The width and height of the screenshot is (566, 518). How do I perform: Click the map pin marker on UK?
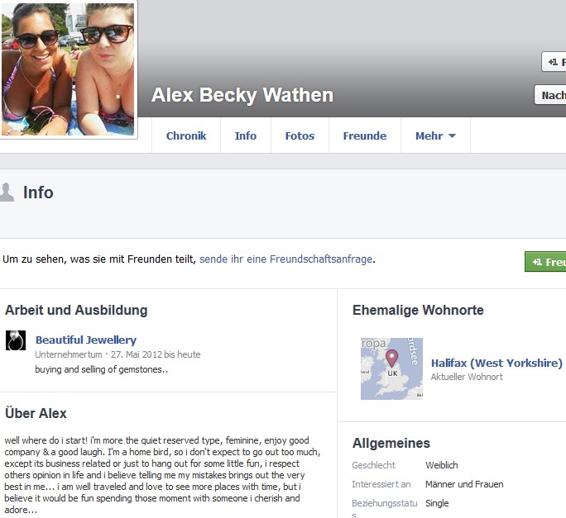pos(391,359)
